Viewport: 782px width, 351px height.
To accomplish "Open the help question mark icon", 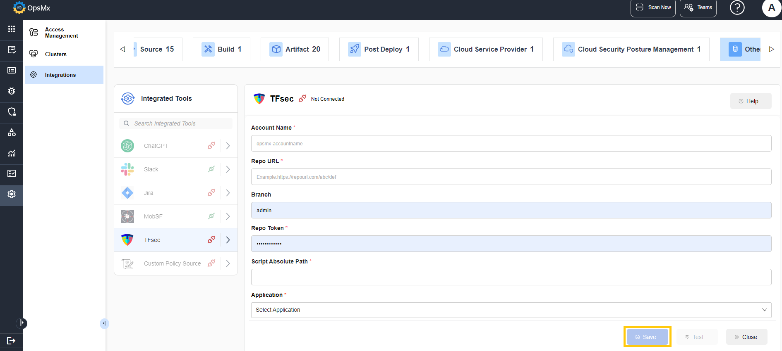I will [x=737, y=7].
